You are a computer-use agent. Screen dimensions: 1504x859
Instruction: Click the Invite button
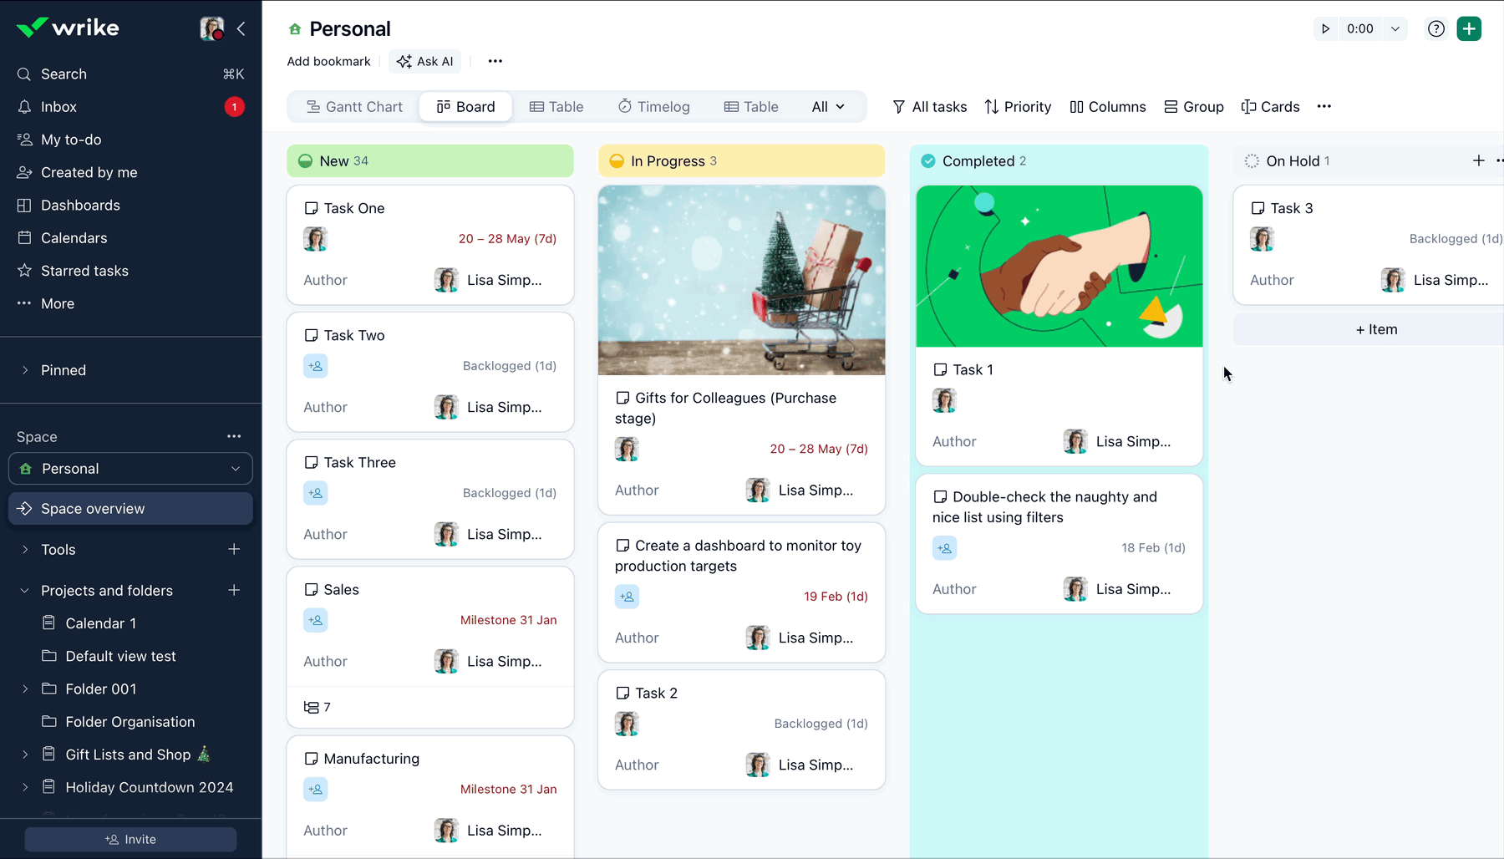click(130, 839)
